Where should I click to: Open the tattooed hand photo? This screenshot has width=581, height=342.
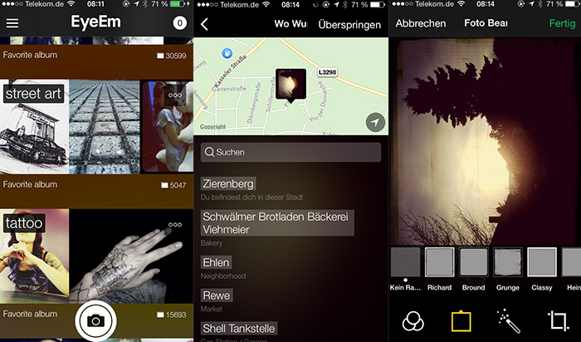(x=131, y=256)
